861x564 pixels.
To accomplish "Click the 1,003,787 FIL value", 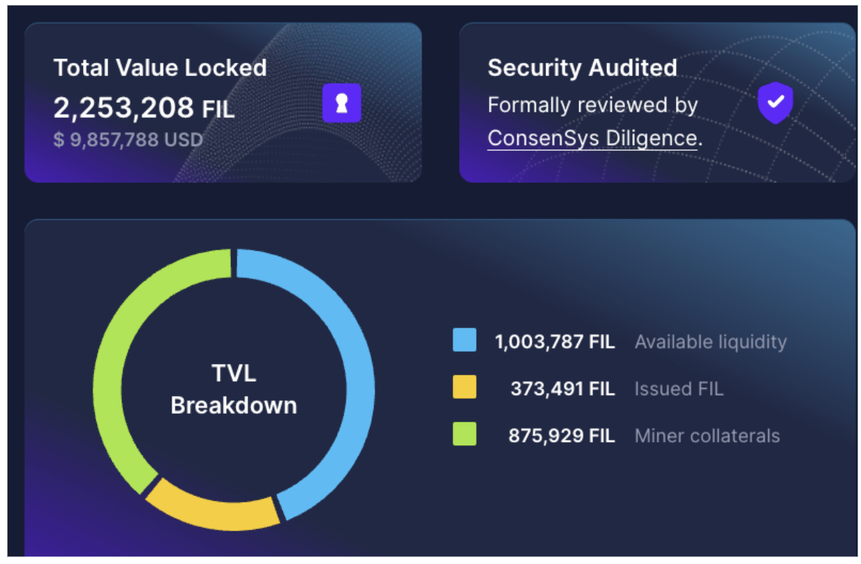I will coord(555,342).
